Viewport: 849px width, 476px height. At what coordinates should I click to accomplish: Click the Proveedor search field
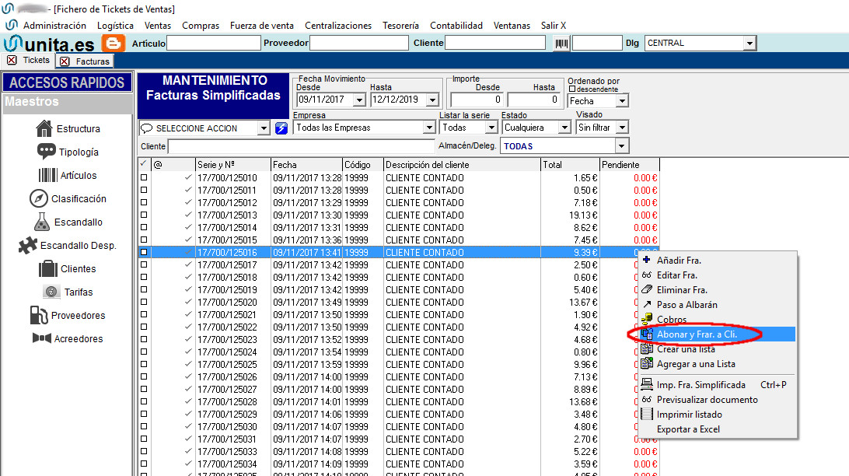359,44
